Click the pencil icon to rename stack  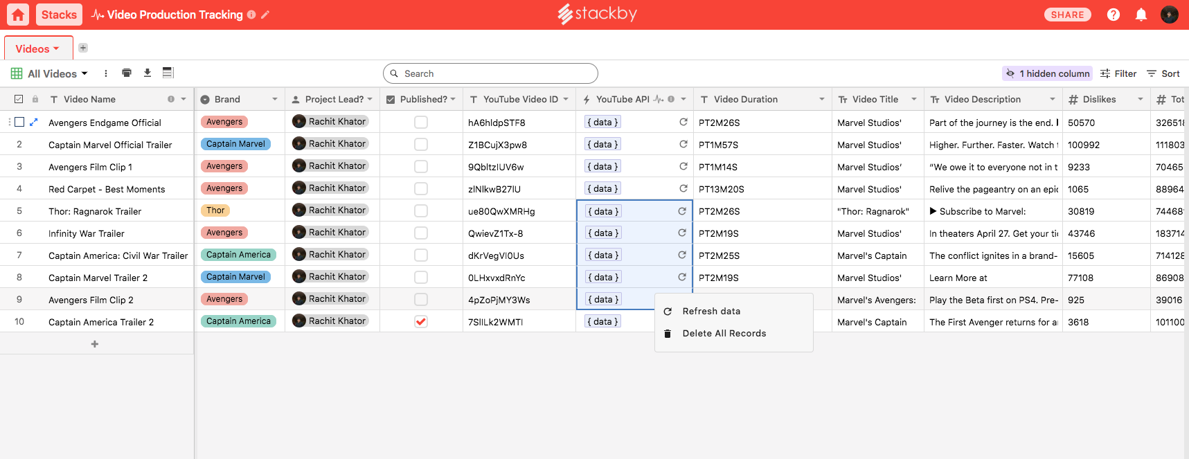265,15
